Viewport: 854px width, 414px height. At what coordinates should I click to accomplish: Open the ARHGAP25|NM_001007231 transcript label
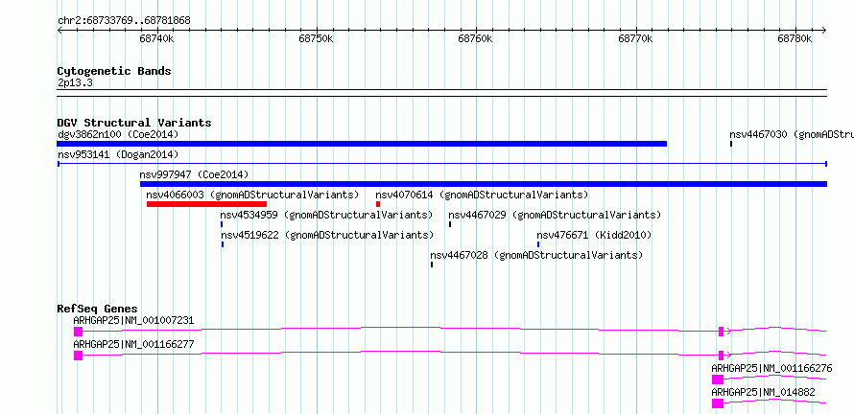click(133, 320)
